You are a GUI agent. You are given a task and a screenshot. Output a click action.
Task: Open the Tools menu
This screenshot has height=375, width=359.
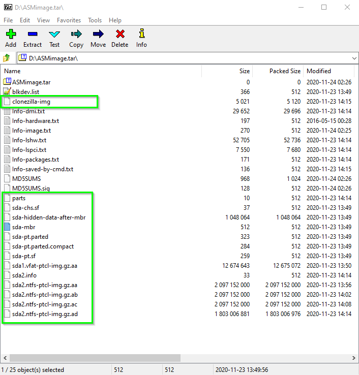95,20
